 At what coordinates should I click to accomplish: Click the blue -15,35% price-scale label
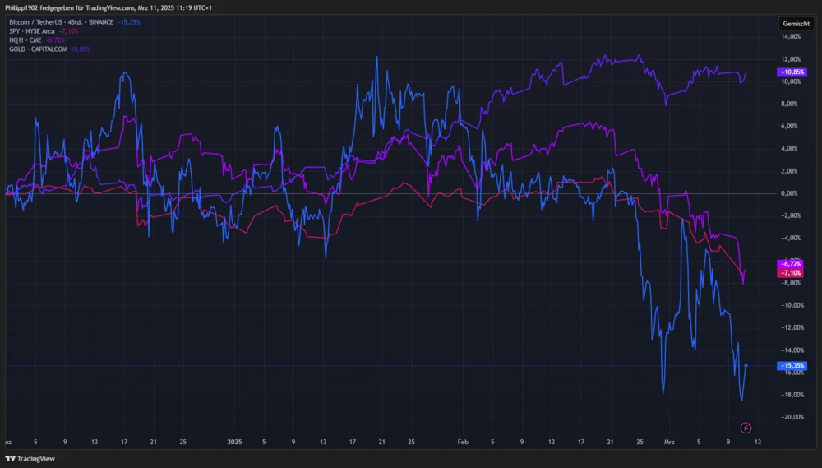point(792,366)
